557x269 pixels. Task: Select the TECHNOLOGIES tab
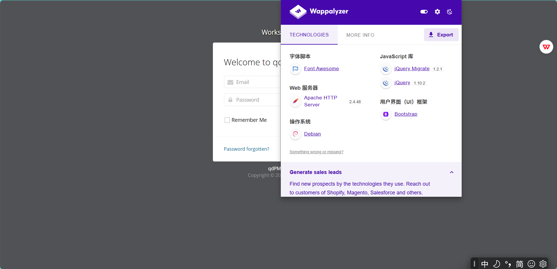coord(309,35)
